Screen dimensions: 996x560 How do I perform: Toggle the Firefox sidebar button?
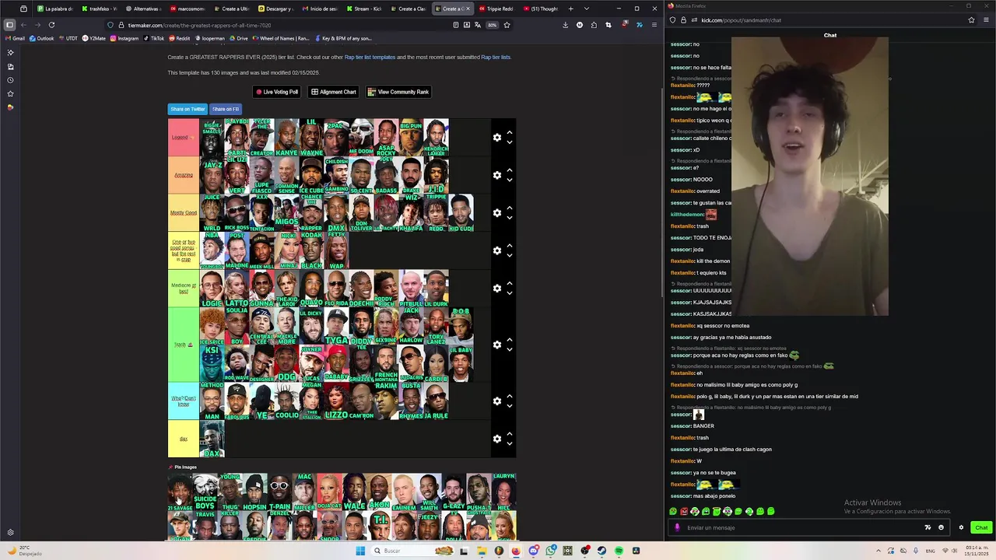coord(9,25)
